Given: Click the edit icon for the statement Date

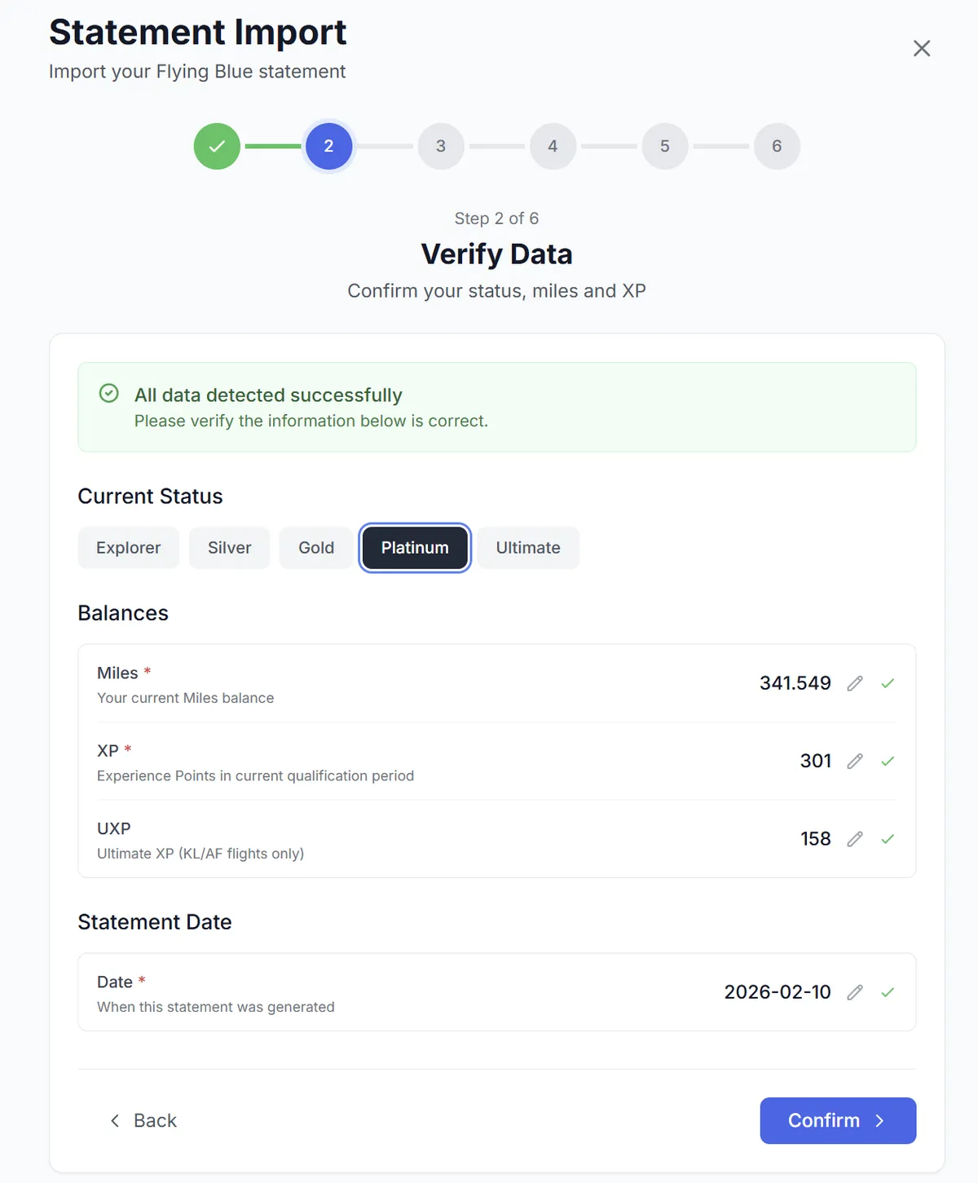Looking at the screenshot, I should 855,992.
